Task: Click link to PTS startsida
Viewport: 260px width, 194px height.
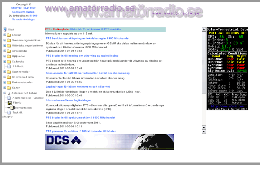Action: click(95, 29)
